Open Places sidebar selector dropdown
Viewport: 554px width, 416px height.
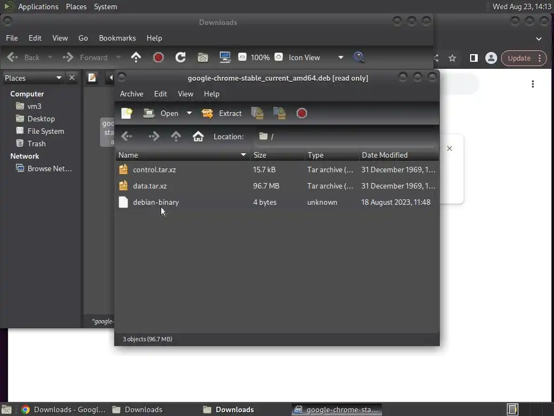(33, 78)
